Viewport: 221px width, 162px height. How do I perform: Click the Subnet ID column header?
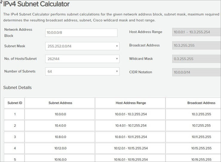[x=14, y=103]
